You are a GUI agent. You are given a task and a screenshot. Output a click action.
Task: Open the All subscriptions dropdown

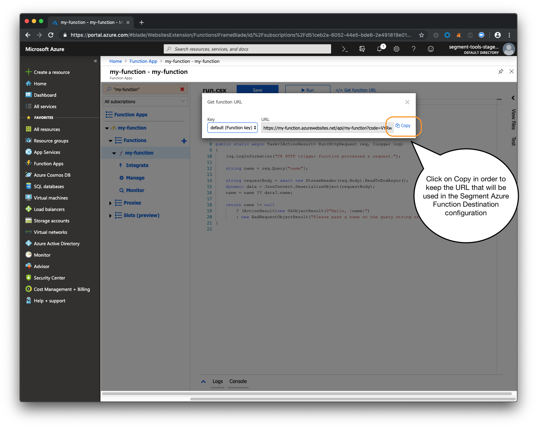[x=145, y=101]
